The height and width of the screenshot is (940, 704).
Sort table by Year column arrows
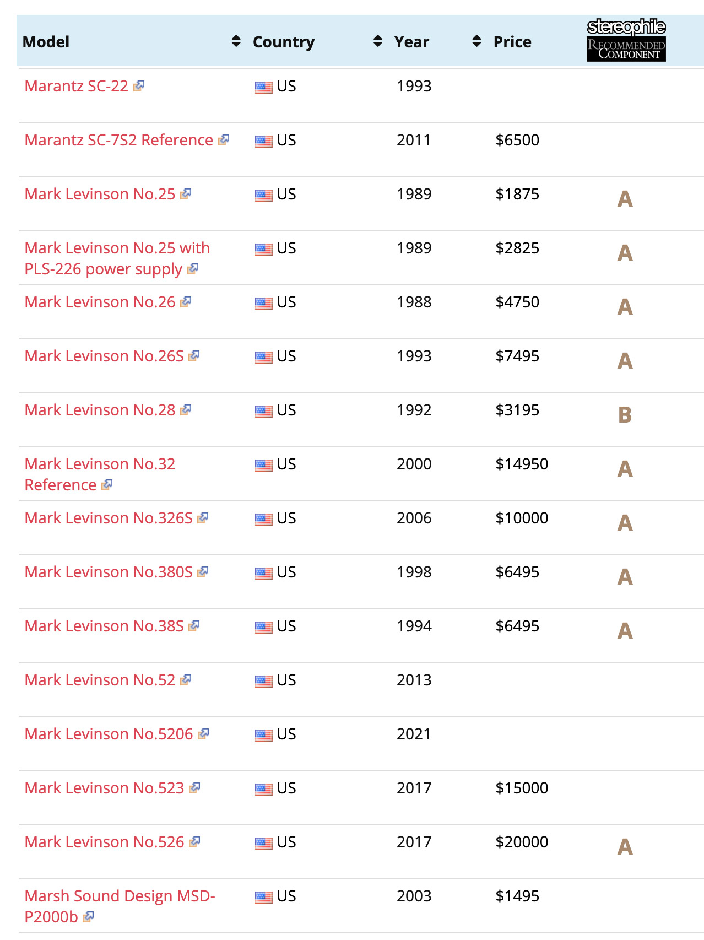[x=476, y=41]
